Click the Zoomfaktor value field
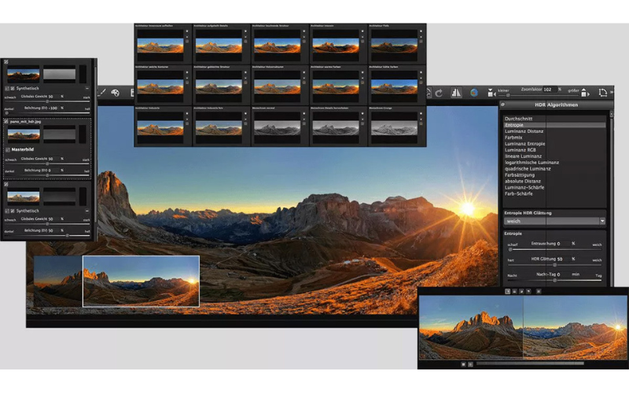The height and width of the screenshot is (393, 629). pyautogui.click(x=550, y=90)
